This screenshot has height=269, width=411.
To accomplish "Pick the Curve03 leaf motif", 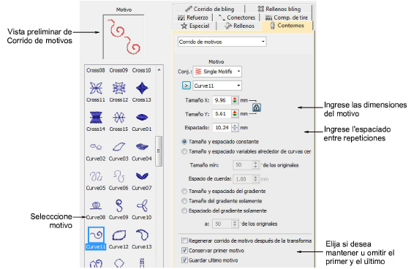I will (118, 147).
